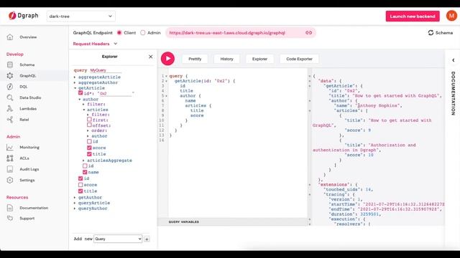This screenshot has height=258, width=460.
Task: Uncheck author name field checkbox
Action: coord(85,172)
